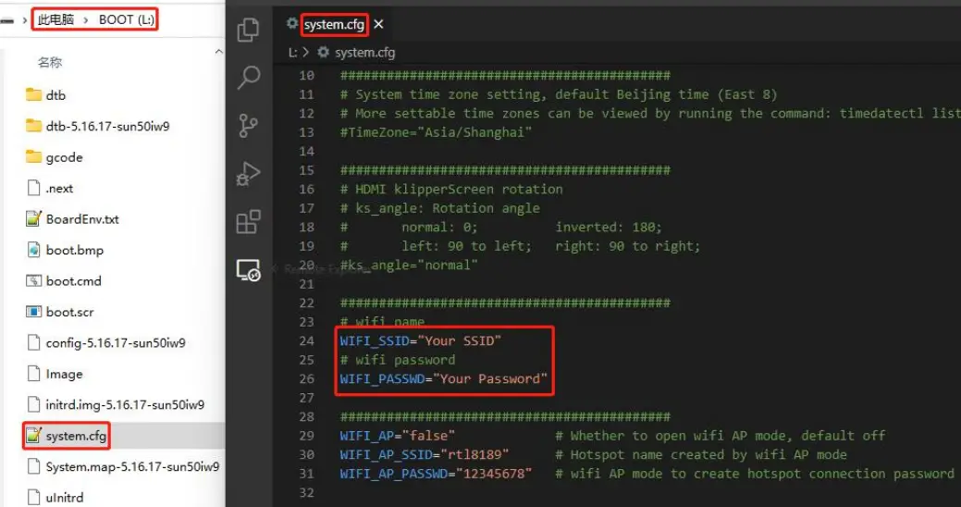The height and width of the screenshot is (507, 961).
Task: Click the dtb folder icon
Action: coord(33,93)
